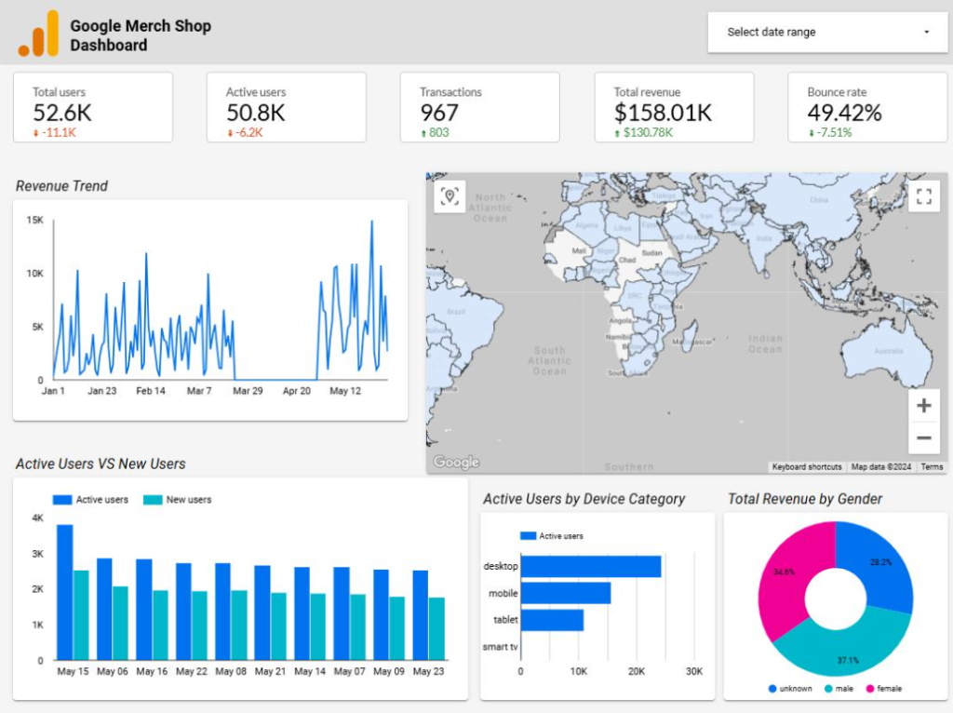Click the May 23 x-axis label
Viewport: 953px width, 713px height.
[x=428, y=671]
